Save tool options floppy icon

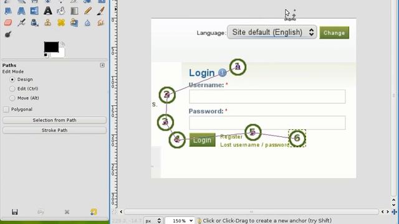(x=14, y=212)
